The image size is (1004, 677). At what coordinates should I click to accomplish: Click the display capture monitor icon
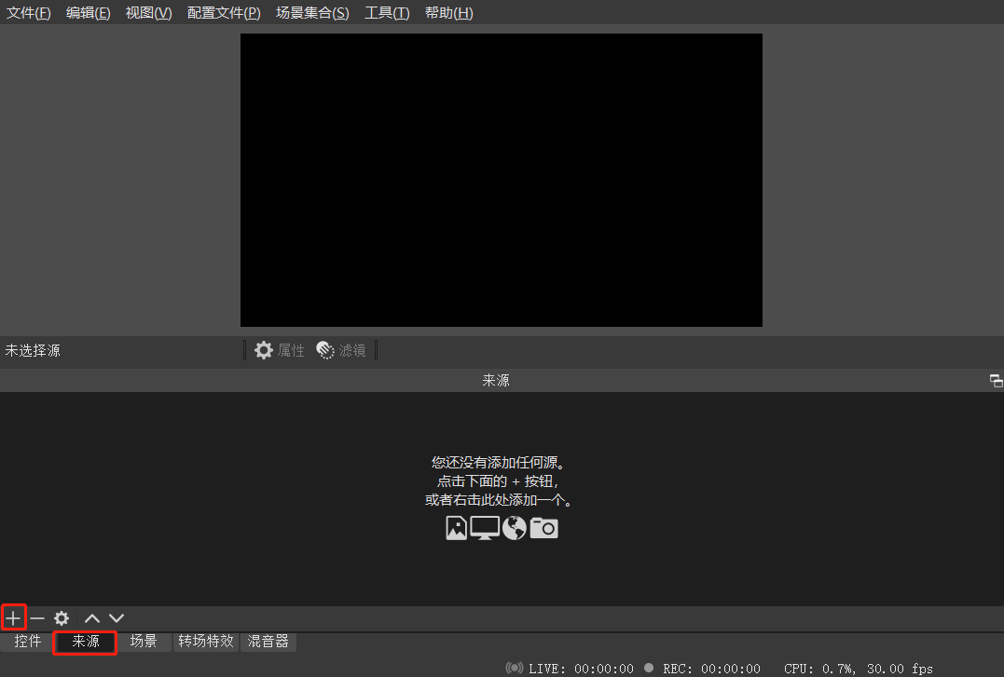tap(485, 528)
